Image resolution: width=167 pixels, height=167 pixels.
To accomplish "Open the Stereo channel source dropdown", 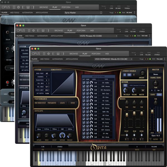I will (156, 74).
